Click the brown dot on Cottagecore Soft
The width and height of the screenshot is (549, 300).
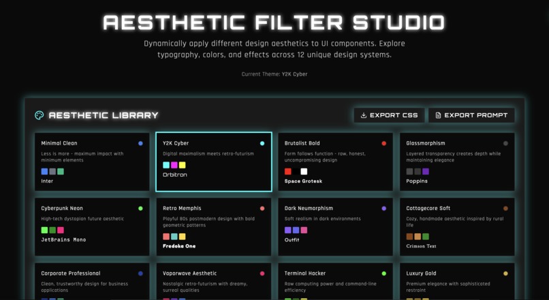click(505, 209)
